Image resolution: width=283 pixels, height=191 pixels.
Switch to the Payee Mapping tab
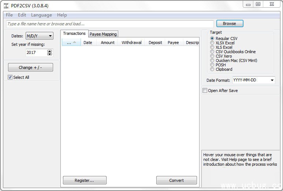coord(103,34)
